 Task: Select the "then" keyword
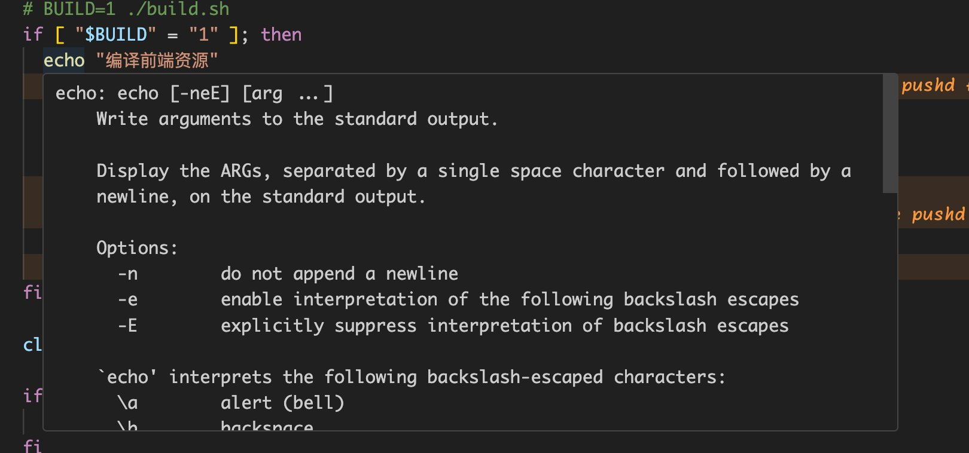281,35
